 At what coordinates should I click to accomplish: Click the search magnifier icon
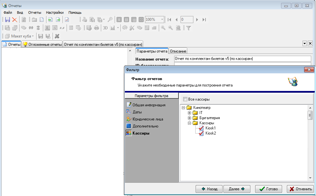[110, 20]
